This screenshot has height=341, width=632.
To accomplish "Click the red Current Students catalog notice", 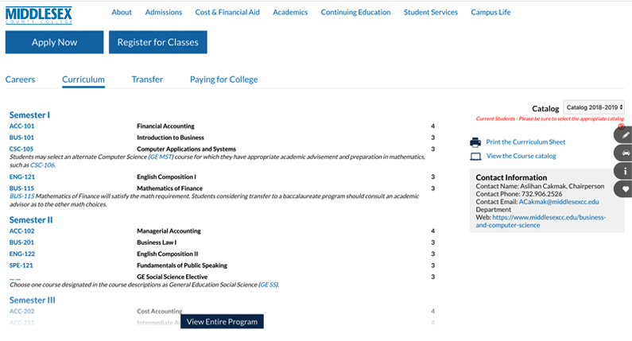I will pos(550,118).
